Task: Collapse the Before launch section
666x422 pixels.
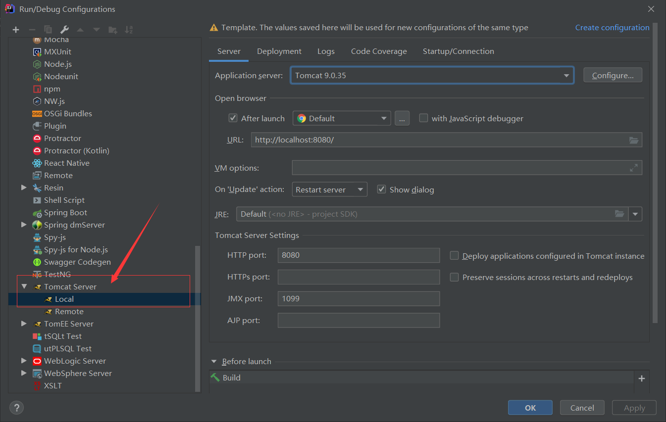Action: (x=214, y=362)
